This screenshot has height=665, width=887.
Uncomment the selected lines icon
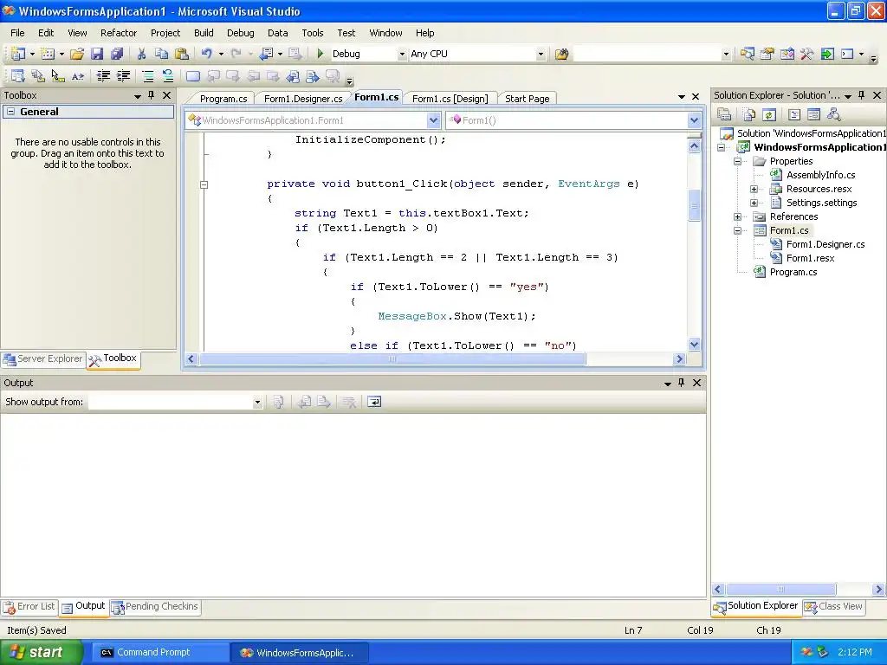(167, 76)
